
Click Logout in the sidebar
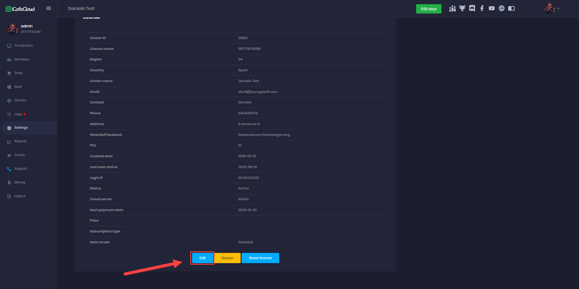click(x=20, y=196)
